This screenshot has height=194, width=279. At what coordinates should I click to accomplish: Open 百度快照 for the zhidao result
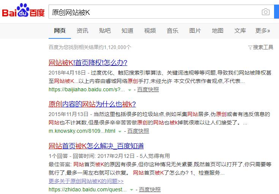[150, 189]
